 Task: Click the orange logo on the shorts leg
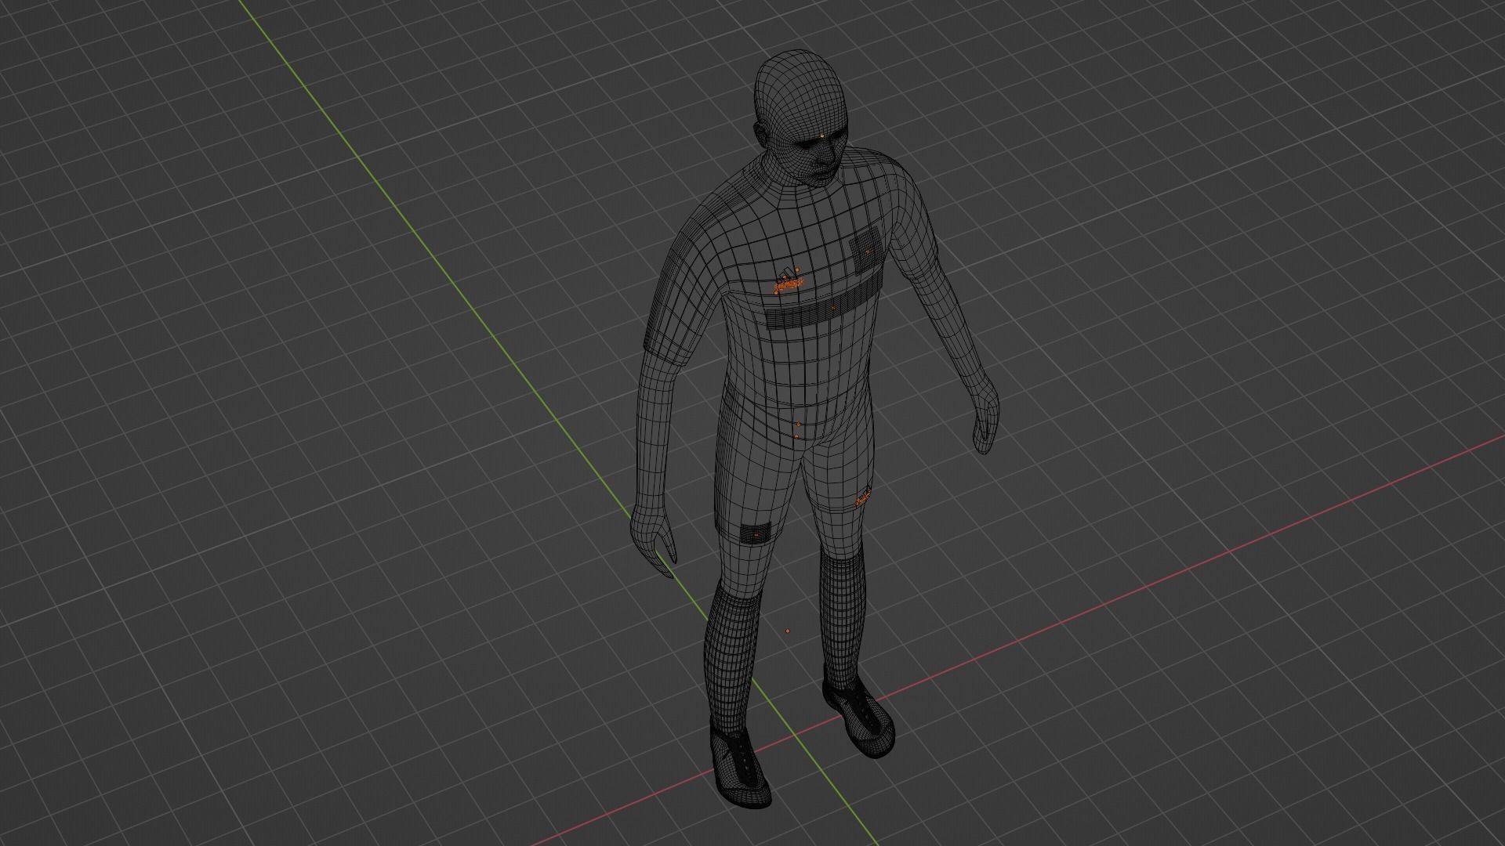point(864,497)
